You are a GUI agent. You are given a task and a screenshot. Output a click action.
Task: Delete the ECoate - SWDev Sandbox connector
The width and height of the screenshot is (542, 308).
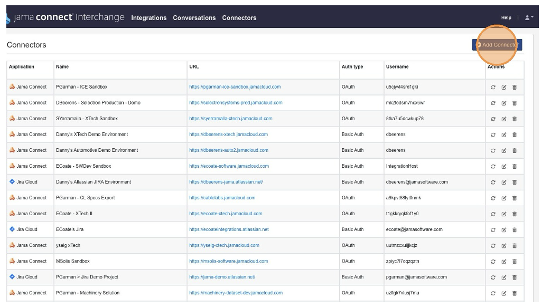coord(515,167)
